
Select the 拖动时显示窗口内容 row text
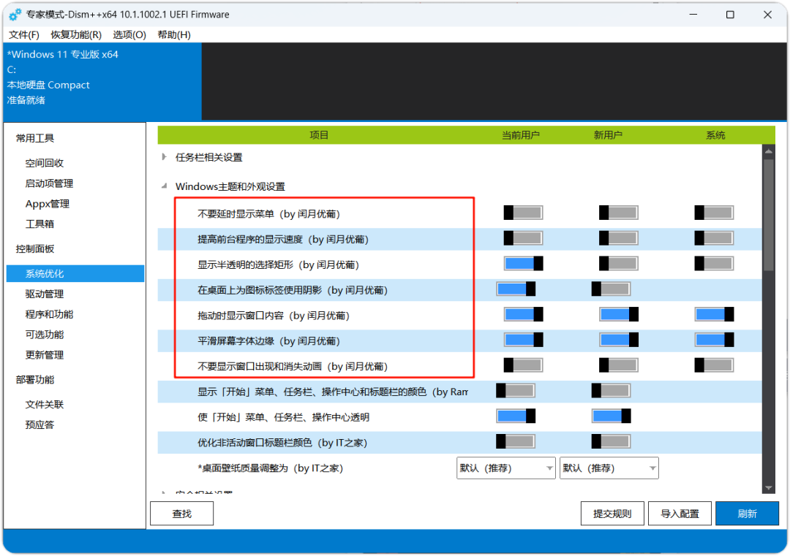click(x=274, y=316)
